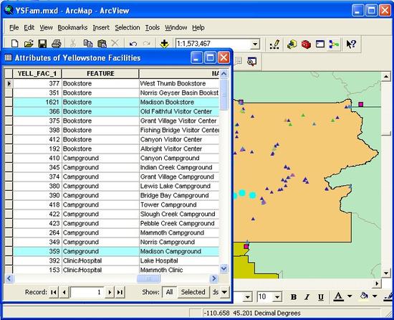This screenshot has width=394, height=320.
Task: Click the Redo arrow icon
Action: [x=146, y=44]
